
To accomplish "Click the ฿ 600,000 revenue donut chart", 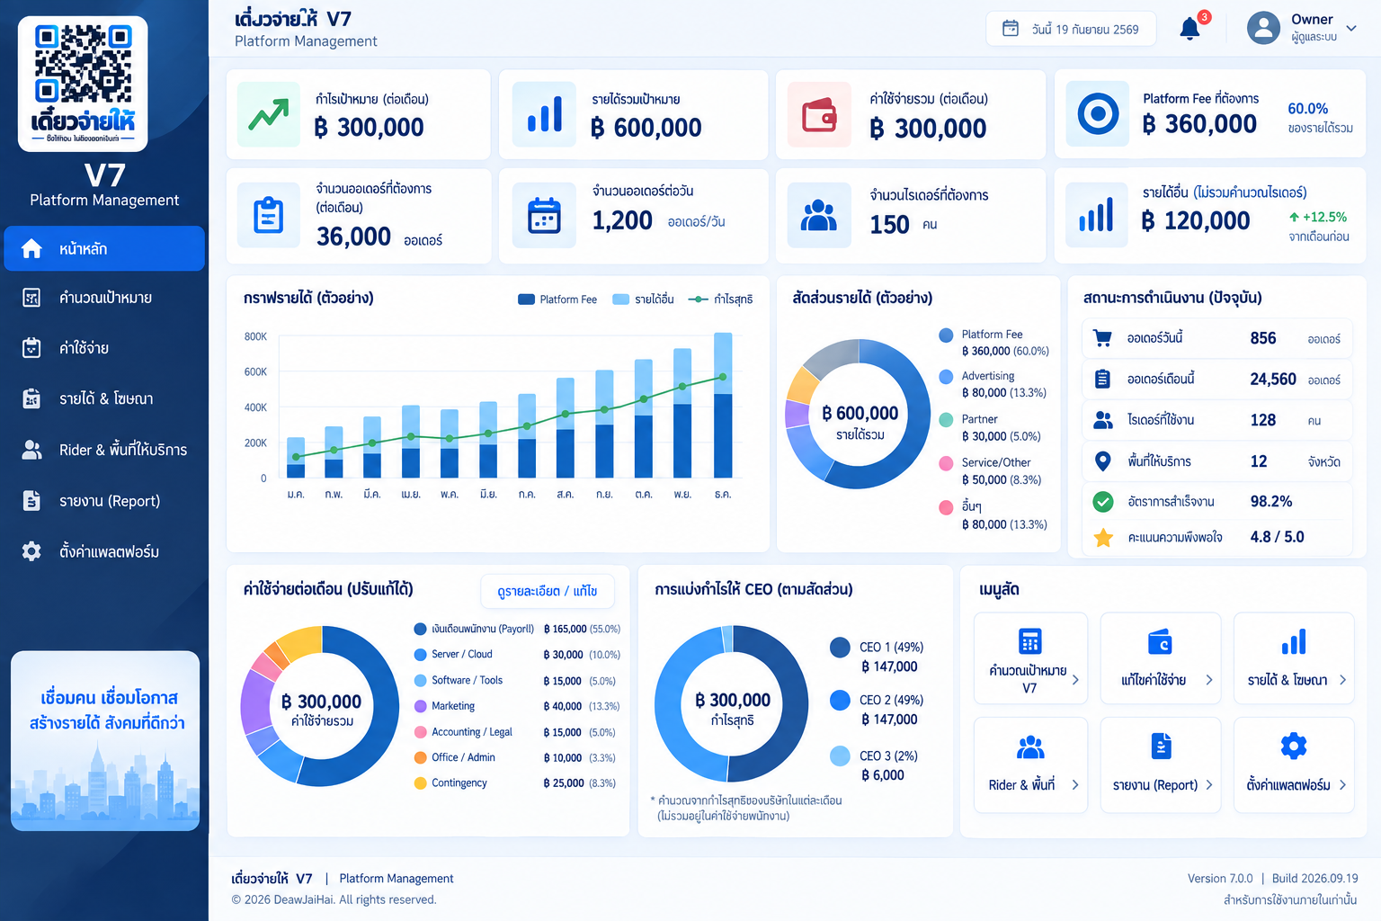I will click(858, 414).
